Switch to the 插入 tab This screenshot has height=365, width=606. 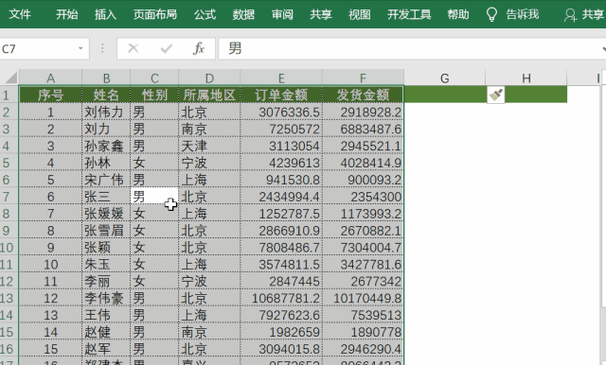(105, 15)
